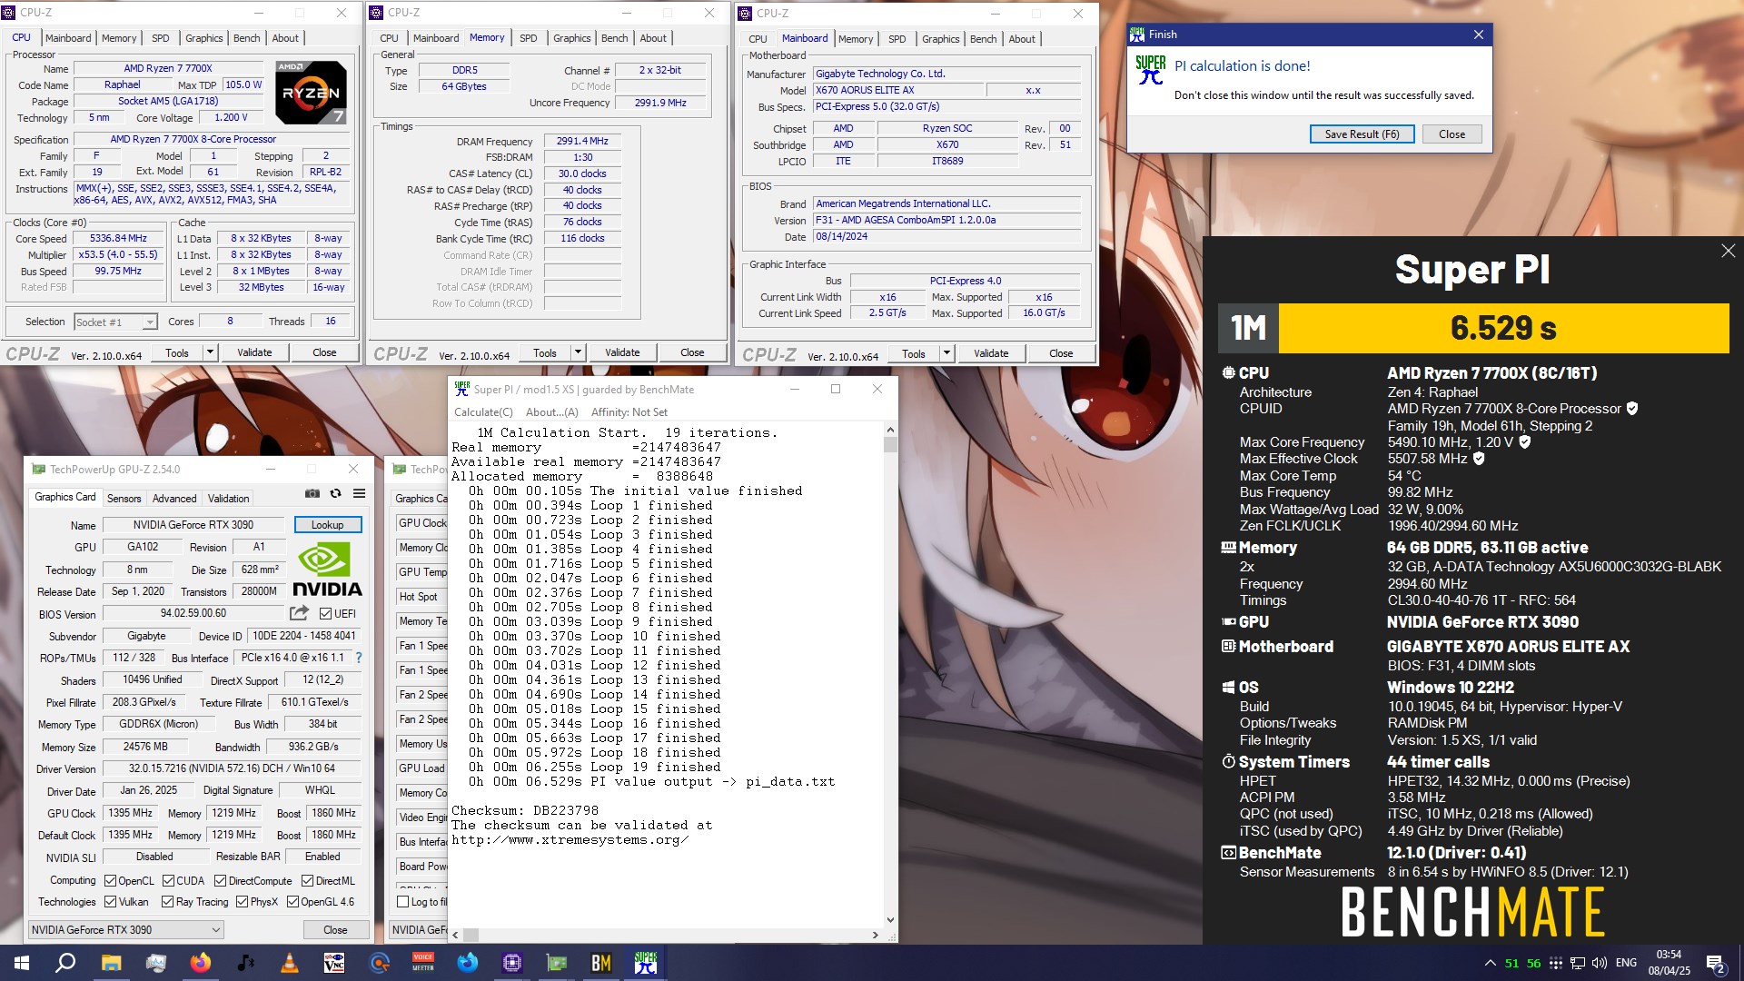Click the Lookup button in GPU-Z

[x=327, y=524]
